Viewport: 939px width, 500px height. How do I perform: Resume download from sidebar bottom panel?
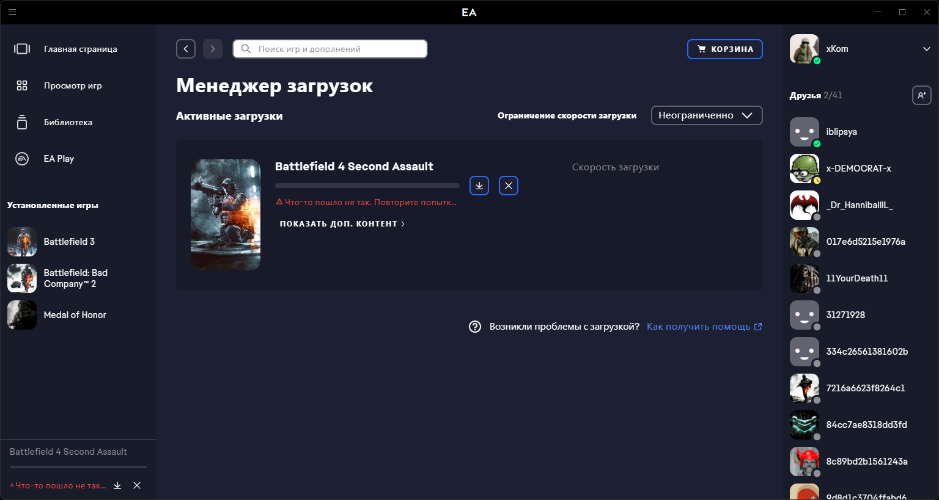(x=117, y=485)
